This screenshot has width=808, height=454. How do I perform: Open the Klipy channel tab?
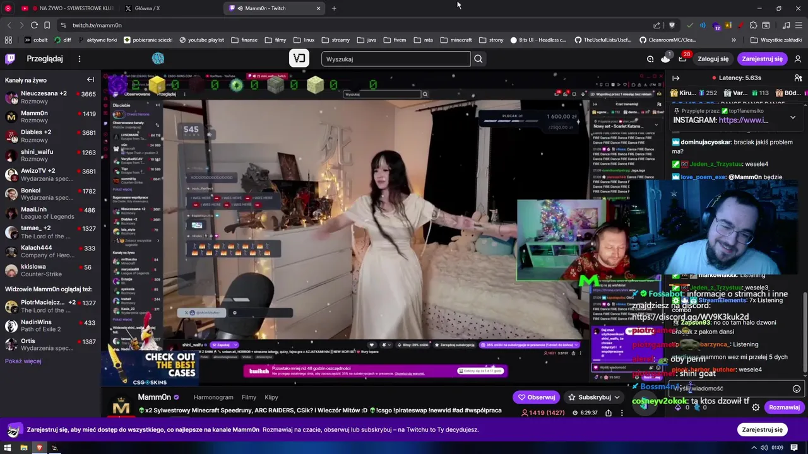[271, 397]
